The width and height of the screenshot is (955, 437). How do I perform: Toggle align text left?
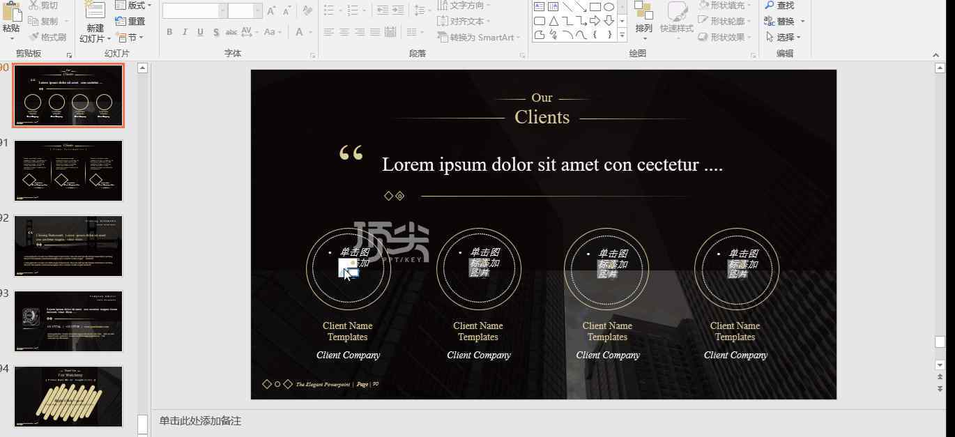coord(328,32)
